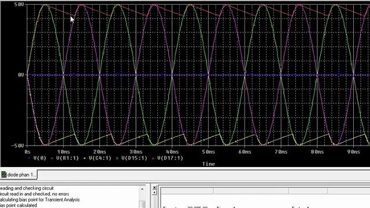Click the 50V label on the Y axis
The width and height of the screenshot is (370, 208).
[x=19, y=5]
